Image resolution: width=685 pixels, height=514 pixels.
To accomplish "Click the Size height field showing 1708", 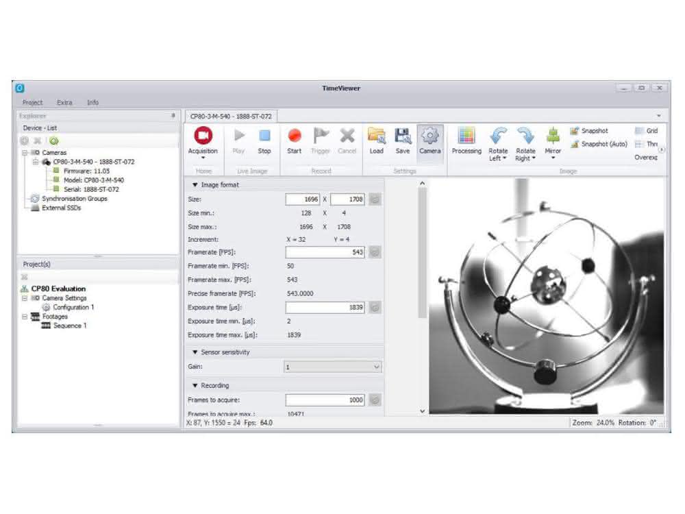I will pyautogui.click(x=347, y=199).
